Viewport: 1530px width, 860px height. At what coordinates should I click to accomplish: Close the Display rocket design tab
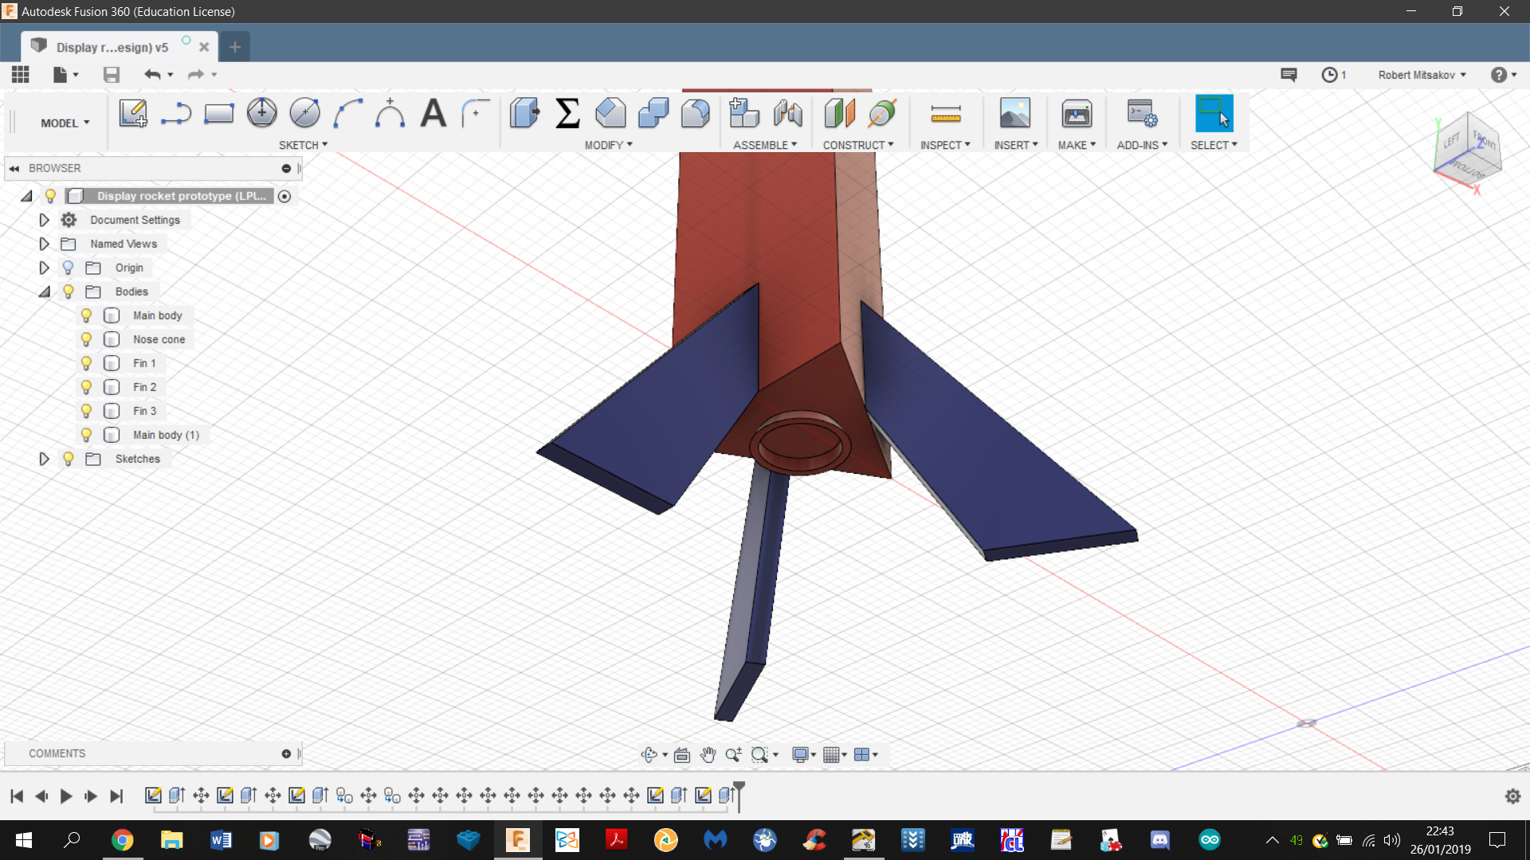(204, 47)
